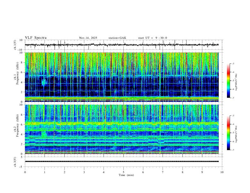
Task: Click the bright 6 kHz band in ch.2 spectrogram
Action: [122, 123]
